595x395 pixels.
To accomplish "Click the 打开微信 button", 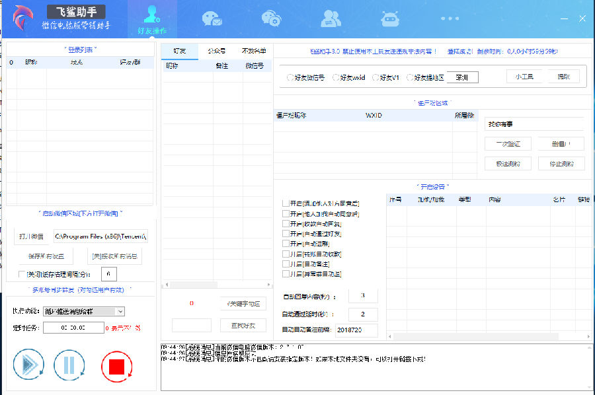I will point(31,236).
